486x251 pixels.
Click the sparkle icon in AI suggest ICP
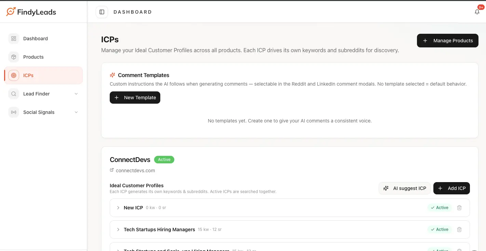click(386, 188)
